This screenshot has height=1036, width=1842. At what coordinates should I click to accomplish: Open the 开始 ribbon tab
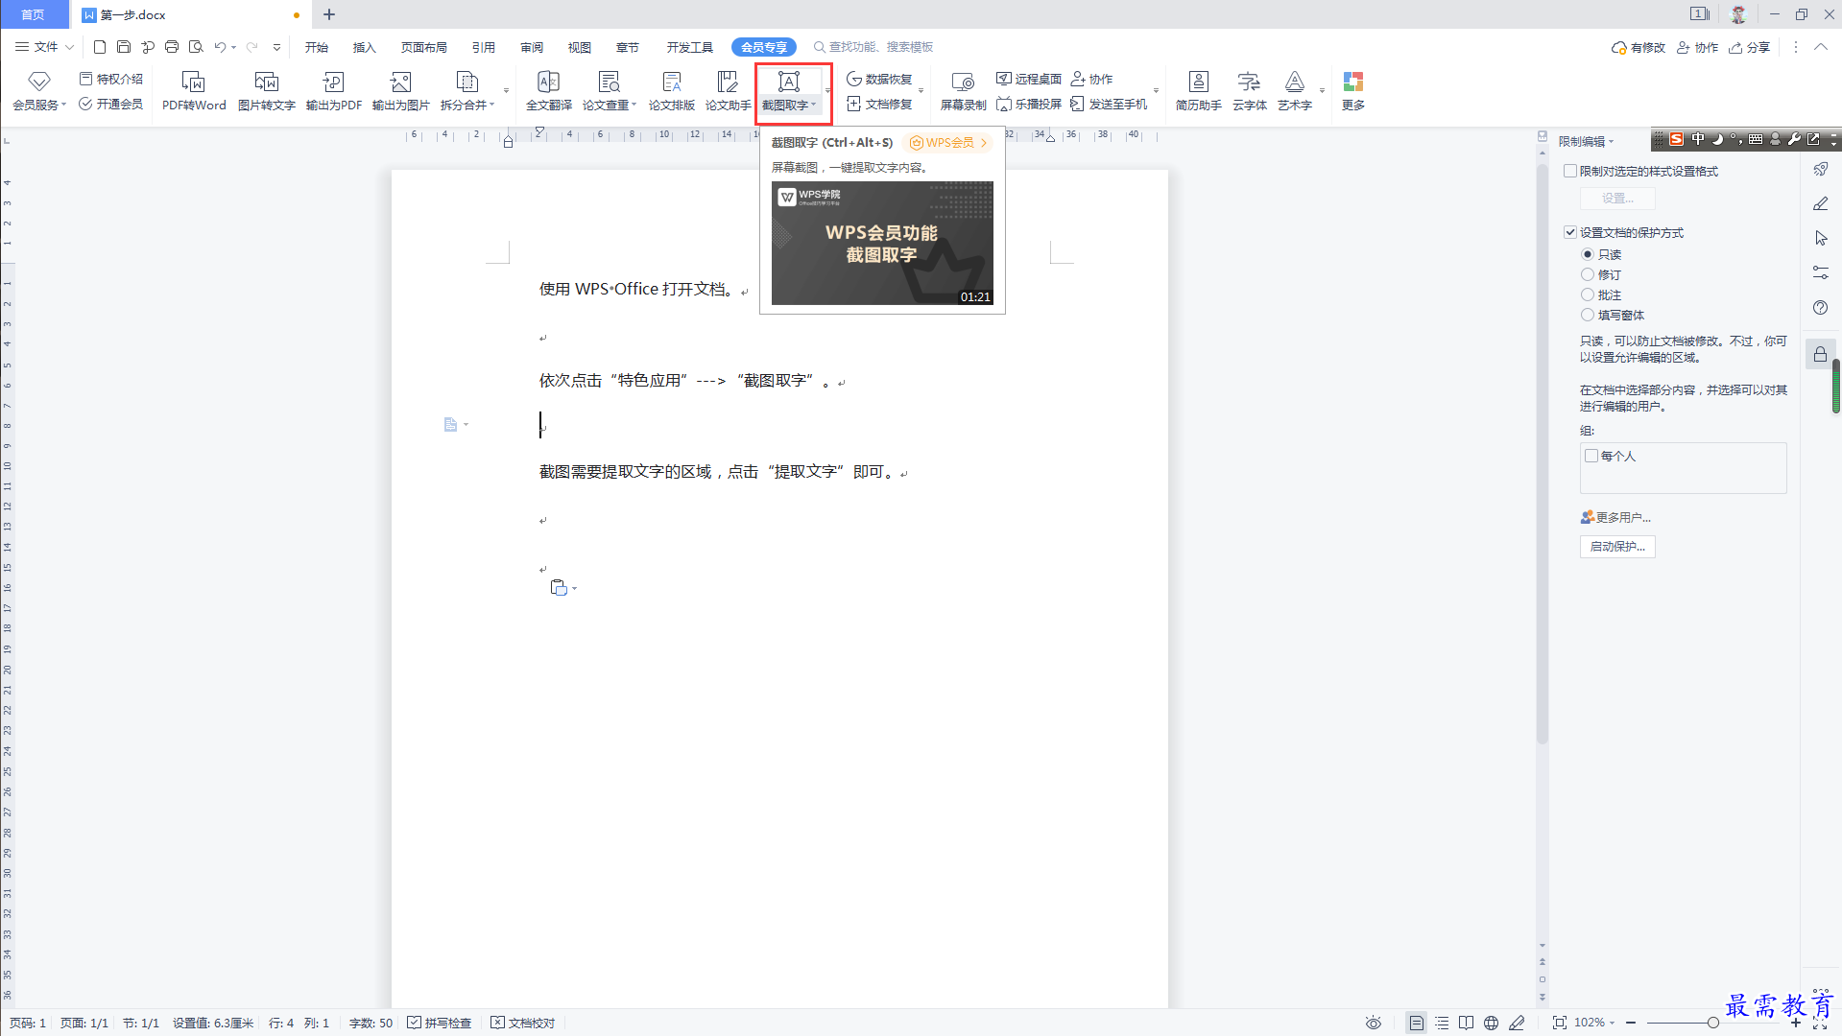317,47
